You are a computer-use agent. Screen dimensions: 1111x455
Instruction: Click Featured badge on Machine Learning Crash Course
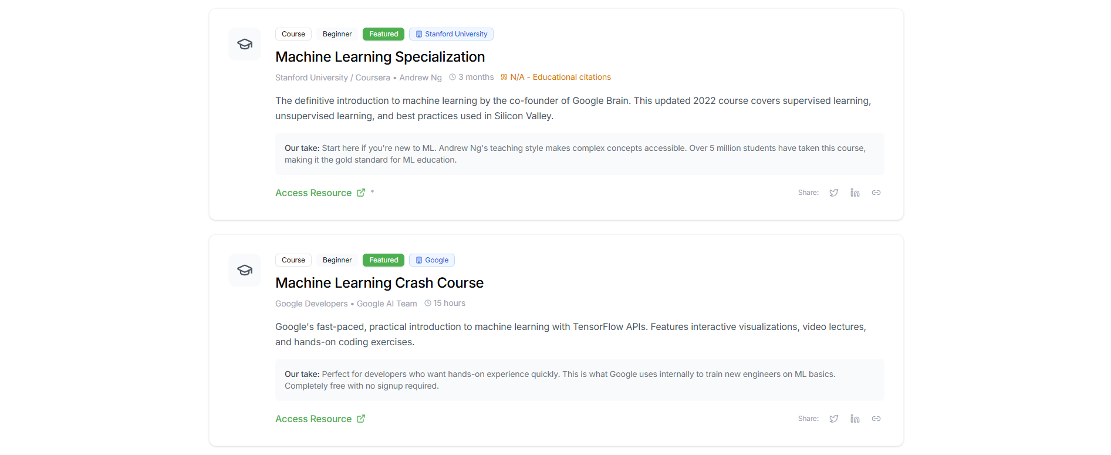[x=383, y=260]
